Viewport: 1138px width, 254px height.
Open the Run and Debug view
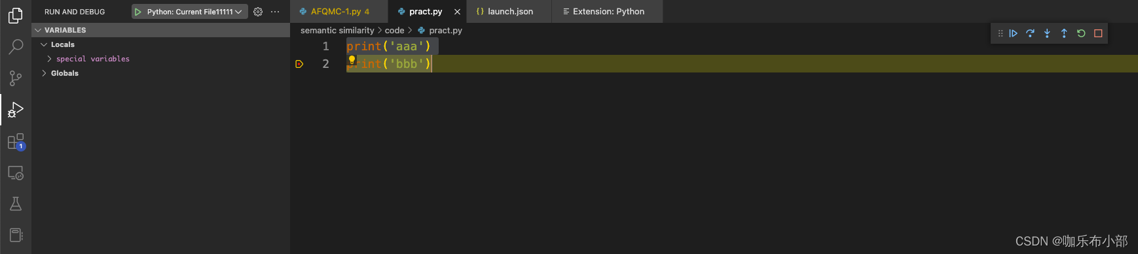[x=16, y=110]
